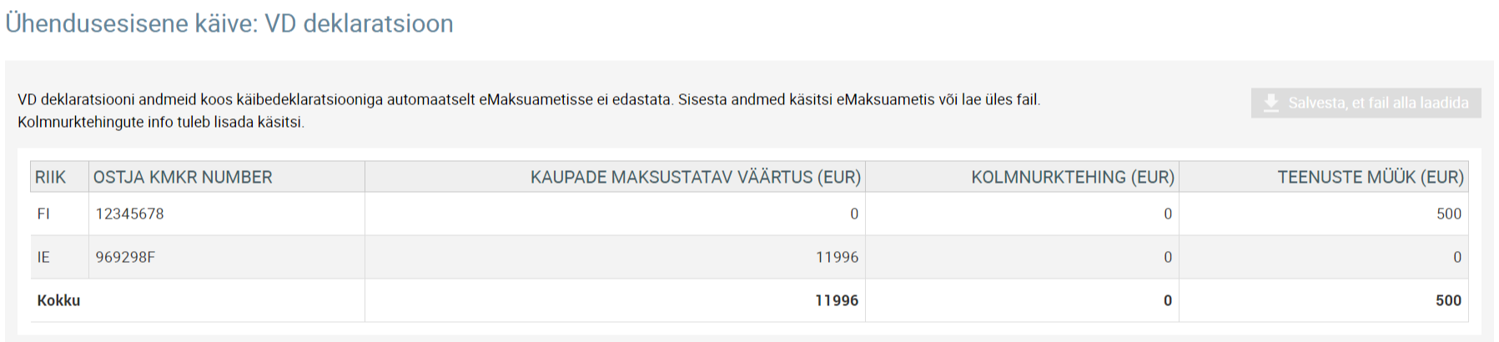Click the TEENUSTE MÜÜK (EUR) column header
This screenshot has width=1499, height=342.
[x=1371, y=177]
